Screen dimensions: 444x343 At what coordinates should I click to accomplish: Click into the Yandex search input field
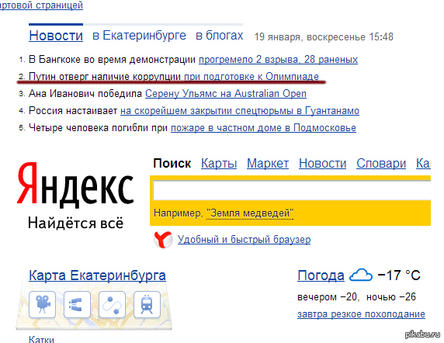coord(292,191)
